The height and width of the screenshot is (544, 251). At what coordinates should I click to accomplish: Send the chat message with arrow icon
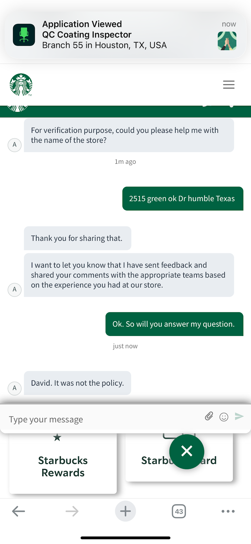239,416
